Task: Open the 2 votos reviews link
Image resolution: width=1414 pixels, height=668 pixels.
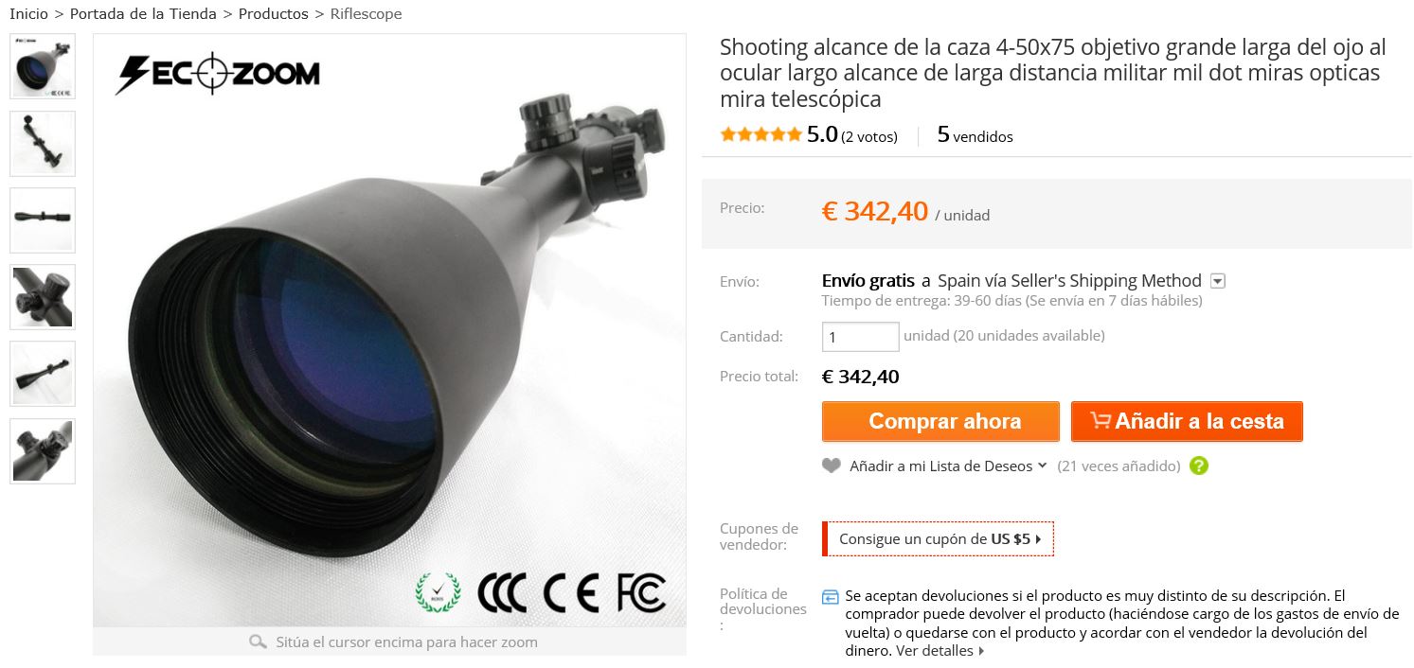Action: coord(868,136)
